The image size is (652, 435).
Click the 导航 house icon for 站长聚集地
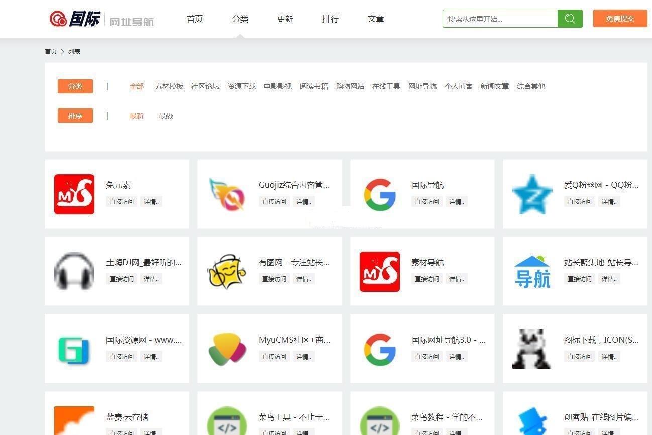click(532, 271)
